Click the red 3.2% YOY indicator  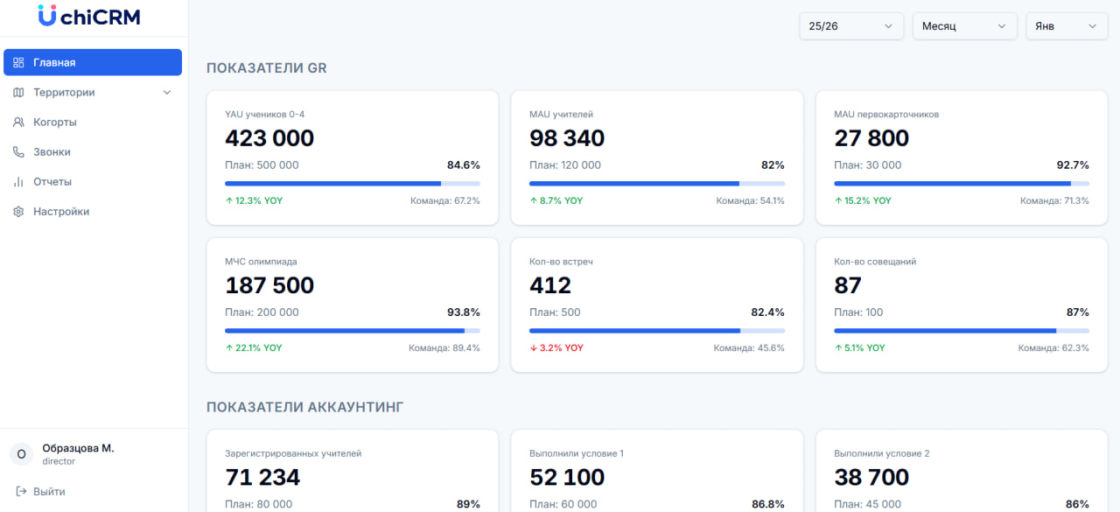(x=556, y=347)
